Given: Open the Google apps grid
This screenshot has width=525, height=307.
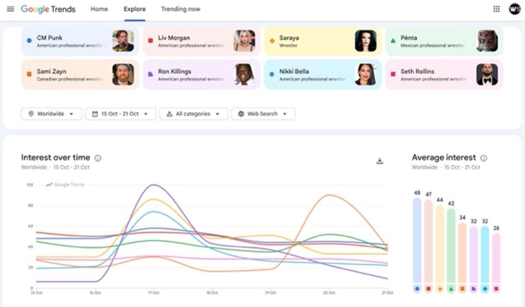Looking at the screenshot, I should pyautogui.click(x=497, y=9).
